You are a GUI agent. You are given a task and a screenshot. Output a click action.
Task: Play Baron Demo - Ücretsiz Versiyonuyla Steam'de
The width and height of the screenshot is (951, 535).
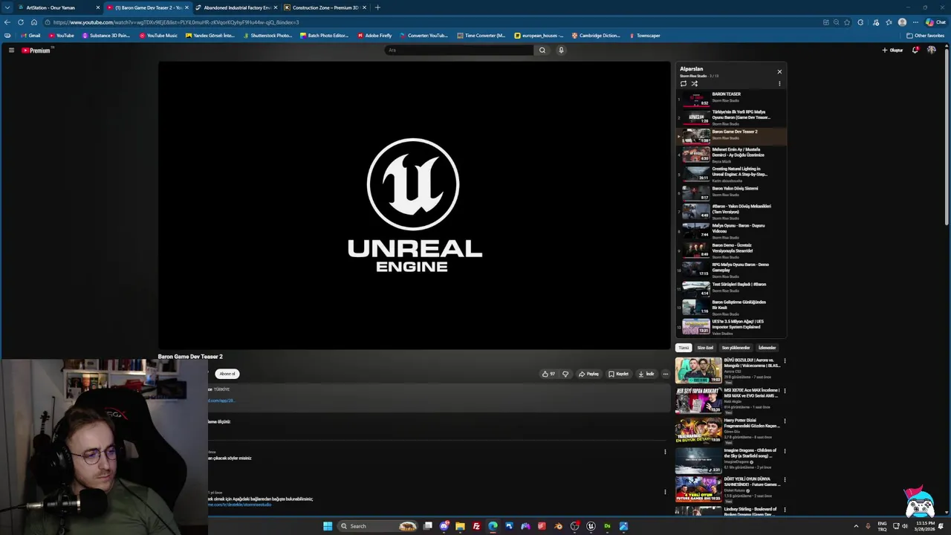pos(731,250)
